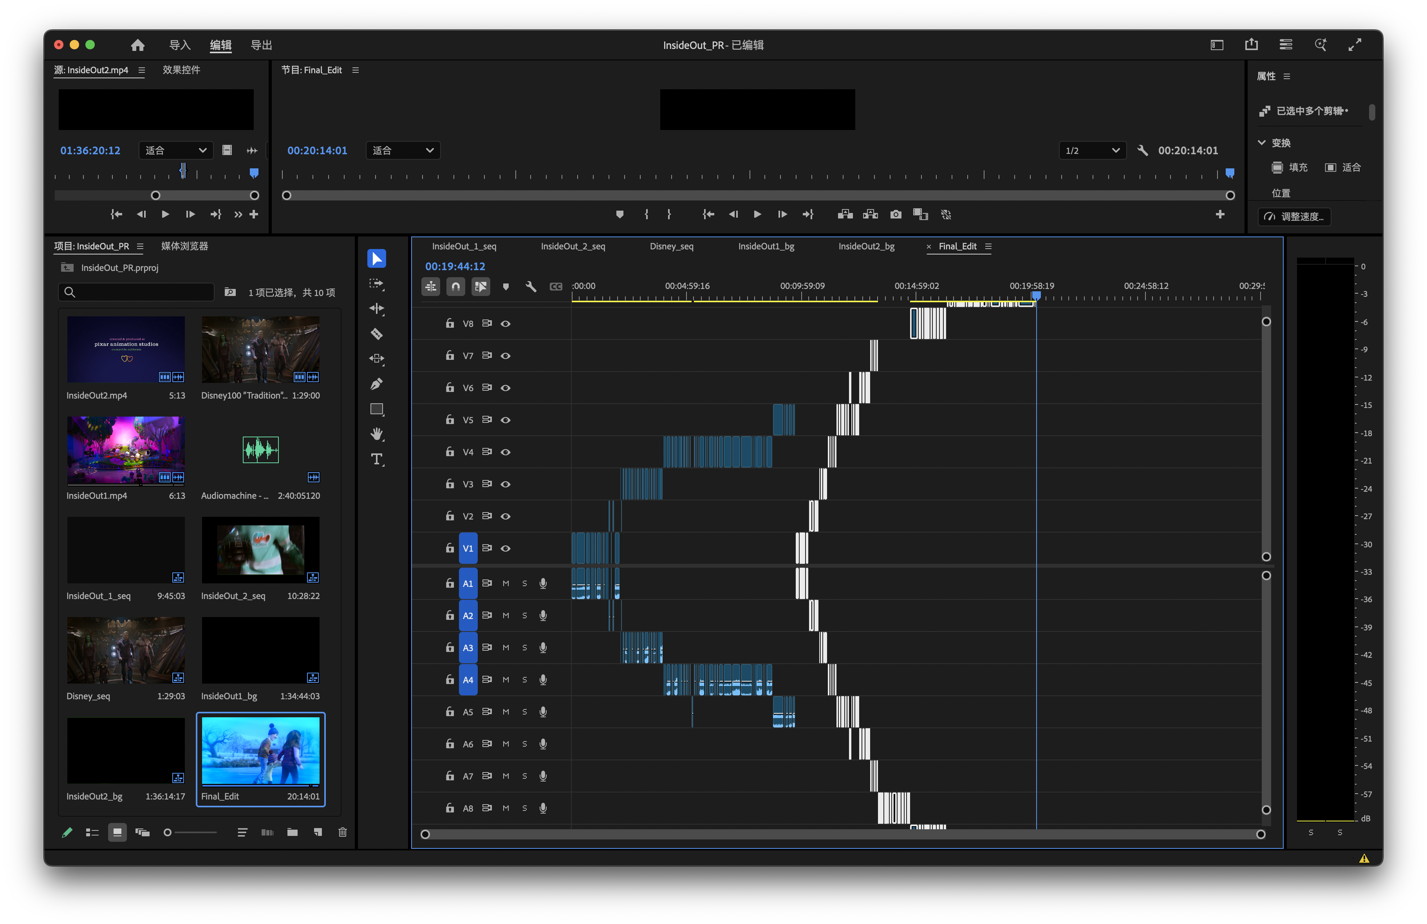Select the Type tool

pos(377,459)
